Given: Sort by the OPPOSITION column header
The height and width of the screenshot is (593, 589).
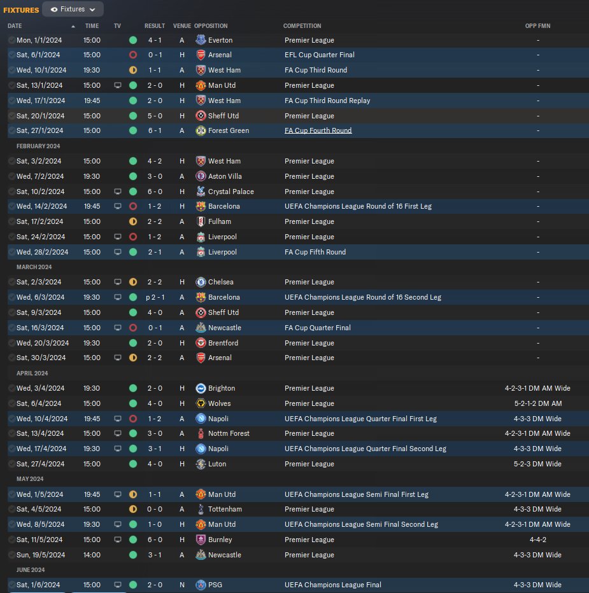Looking at the screenshot, I should coord(211,25).
